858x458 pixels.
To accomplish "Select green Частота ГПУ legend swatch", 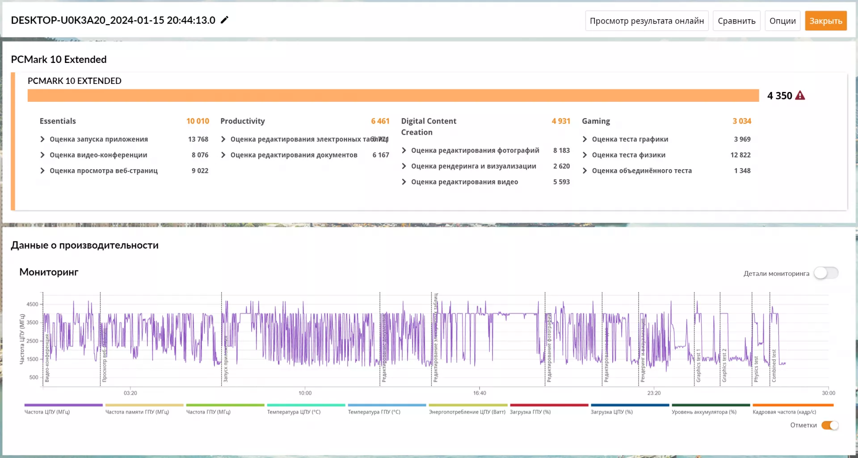I will click(x=225, y=405).
